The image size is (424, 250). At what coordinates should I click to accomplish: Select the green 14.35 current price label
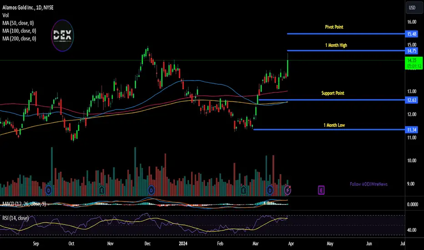tap(414, 63)
